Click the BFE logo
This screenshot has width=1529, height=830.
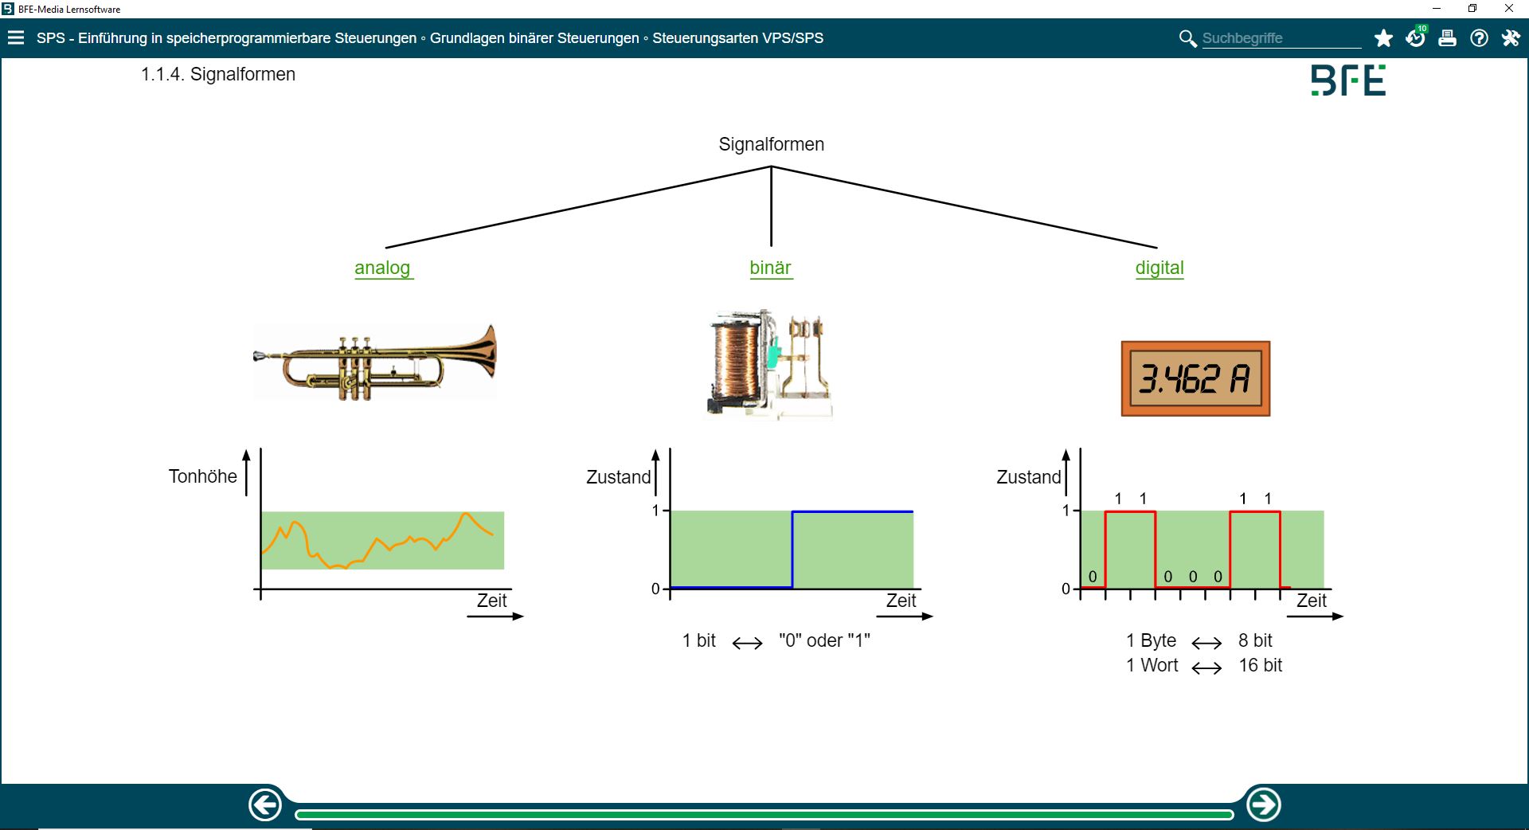[x=1348, y=80]
